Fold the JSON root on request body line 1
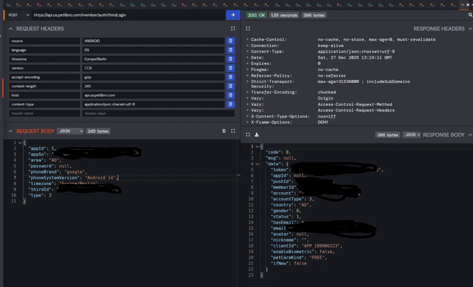 click(x=20, y=143)
